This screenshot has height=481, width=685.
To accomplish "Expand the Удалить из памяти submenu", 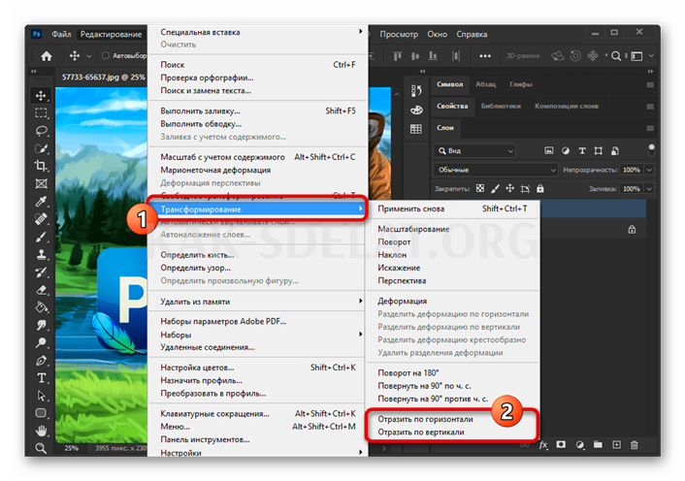I will tap(258, 302).
